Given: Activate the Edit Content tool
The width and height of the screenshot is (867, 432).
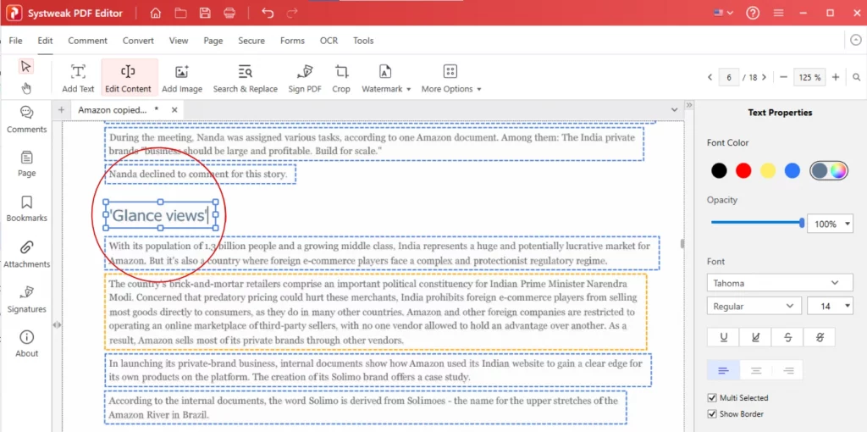Looking at the screenshot, I should click(129, 78).
